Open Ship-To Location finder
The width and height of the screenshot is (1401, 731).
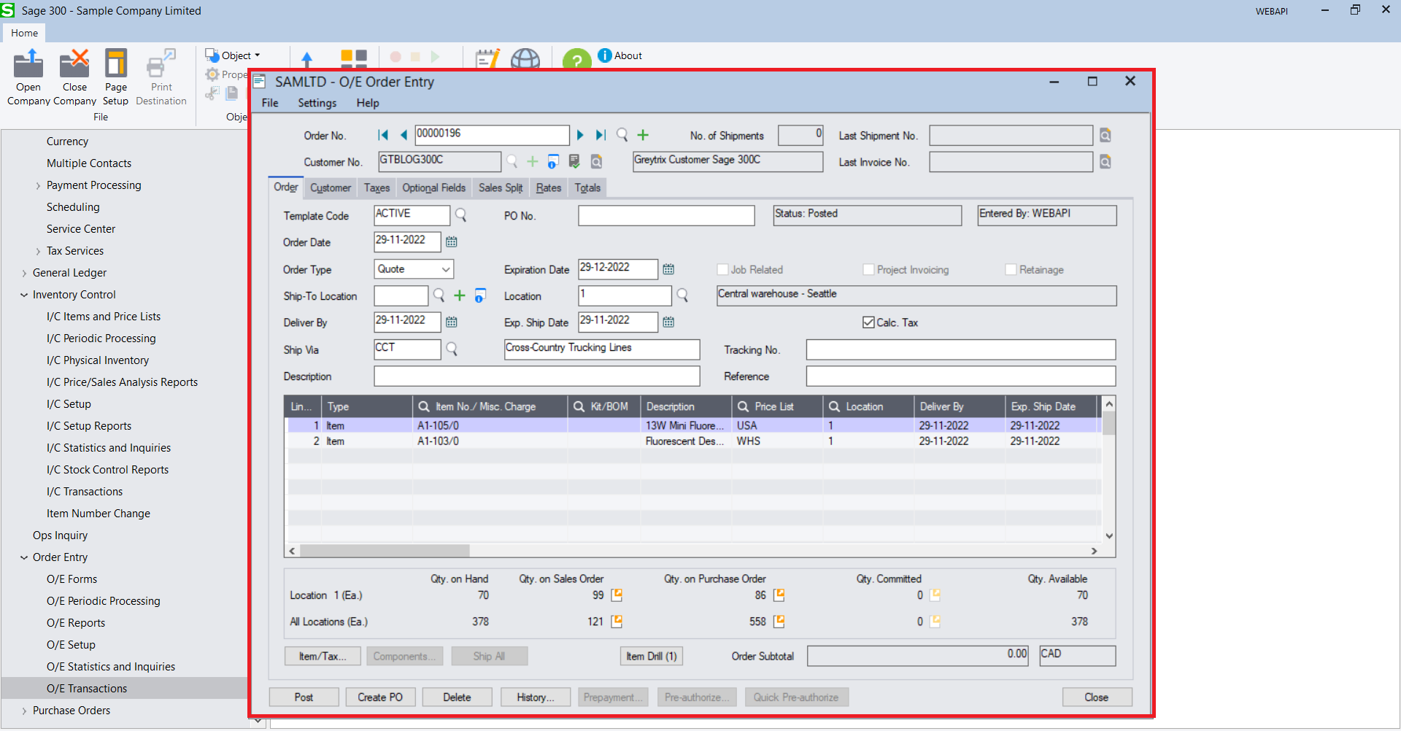pos(439,295)
